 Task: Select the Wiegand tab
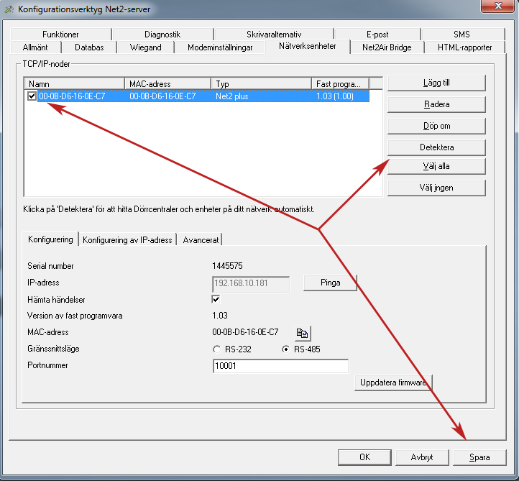pos(146,47)
